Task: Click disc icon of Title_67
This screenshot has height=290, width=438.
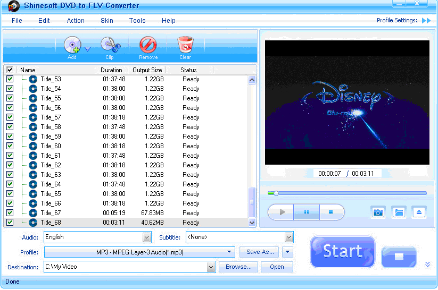Action: tap(33, 213)
